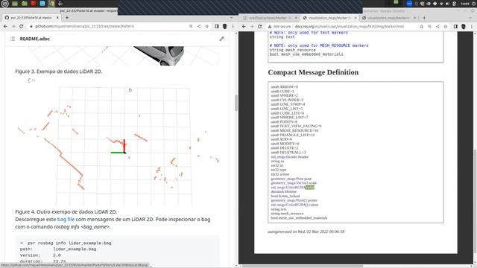This screenshot has height=268, width=477.
Task: Click the plus icon in the top panel
Action: [60, 4]
